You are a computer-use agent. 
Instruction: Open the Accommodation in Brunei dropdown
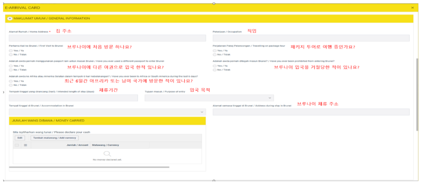107,112
